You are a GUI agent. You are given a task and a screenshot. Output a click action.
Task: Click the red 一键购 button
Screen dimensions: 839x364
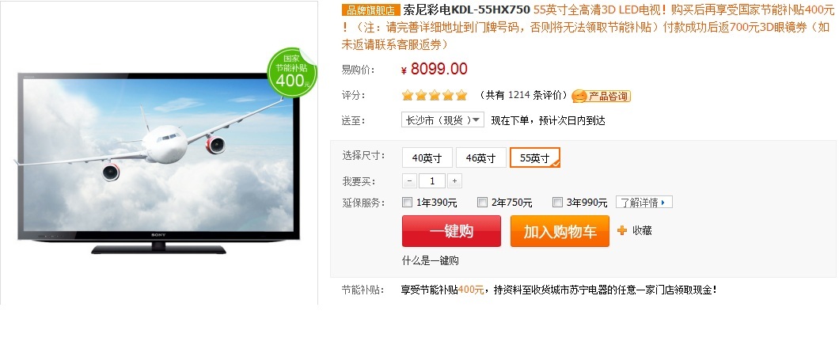[452, 231]
